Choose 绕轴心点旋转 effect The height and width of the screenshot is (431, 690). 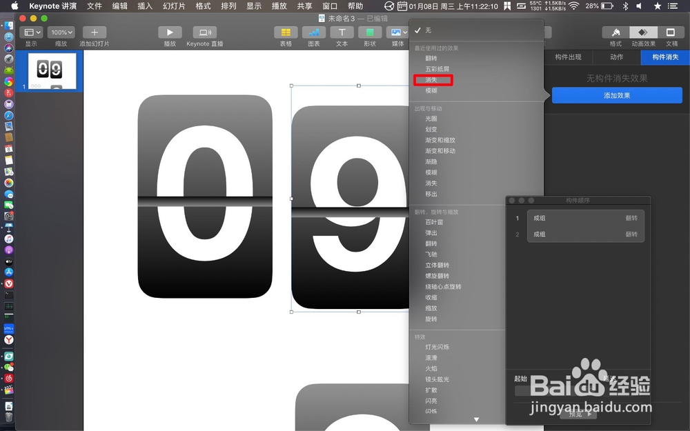pos(443,287)
